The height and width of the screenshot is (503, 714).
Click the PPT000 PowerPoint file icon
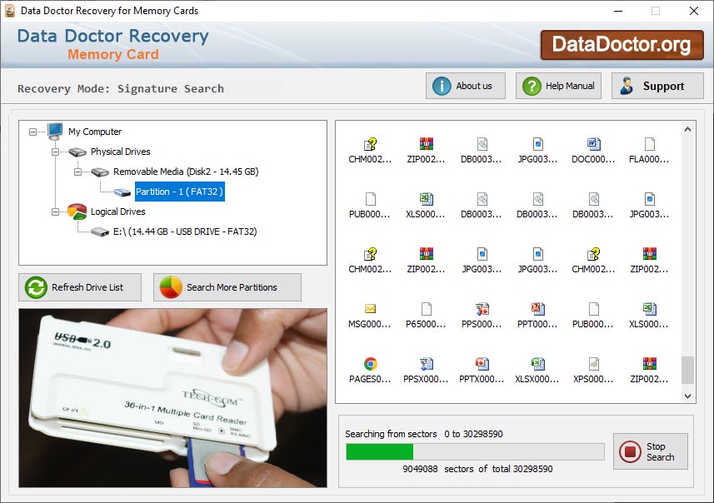(537, 309)
